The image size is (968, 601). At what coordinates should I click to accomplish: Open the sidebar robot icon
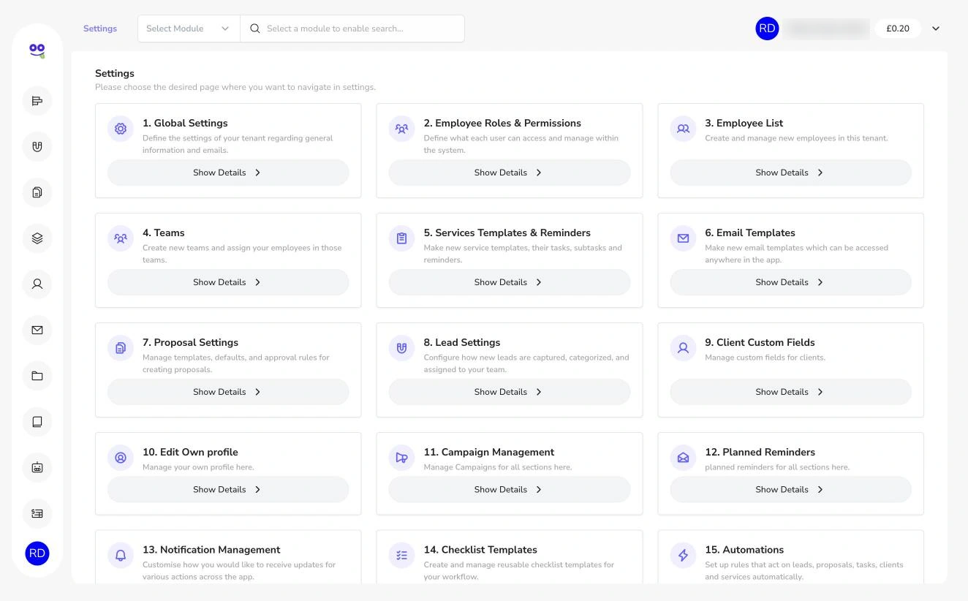37,467
